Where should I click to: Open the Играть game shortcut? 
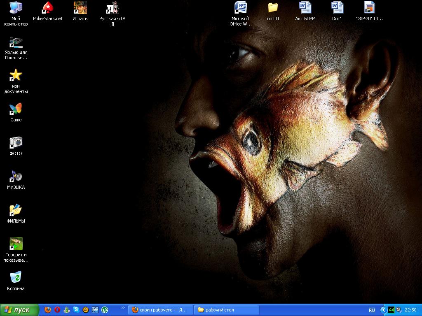[x=80, y=8]
